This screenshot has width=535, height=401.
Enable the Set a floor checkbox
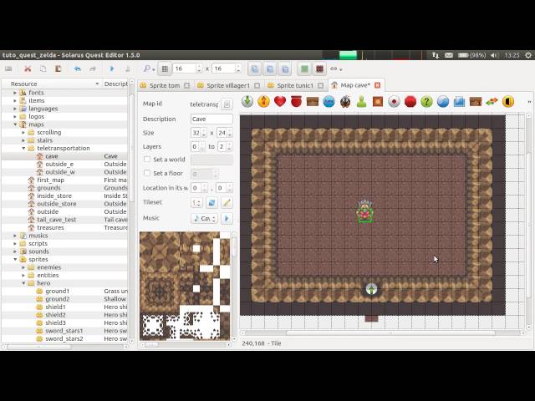(x=147, y=173)
